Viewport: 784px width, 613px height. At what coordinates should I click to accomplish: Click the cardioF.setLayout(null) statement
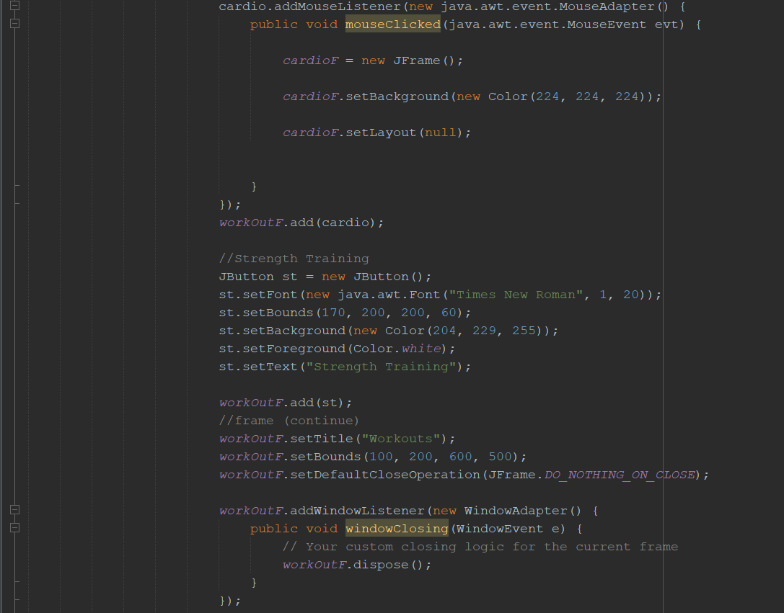[376, 133]
